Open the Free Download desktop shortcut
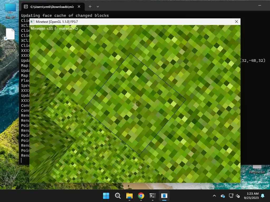This screenshot has width=270, height=202. 10,38
